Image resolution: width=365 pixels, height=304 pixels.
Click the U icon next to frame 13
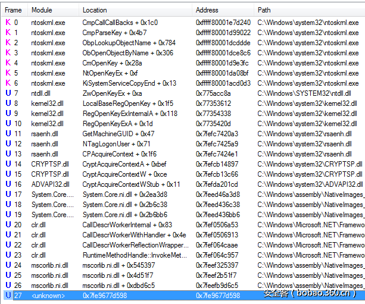(x=8, y=154)
